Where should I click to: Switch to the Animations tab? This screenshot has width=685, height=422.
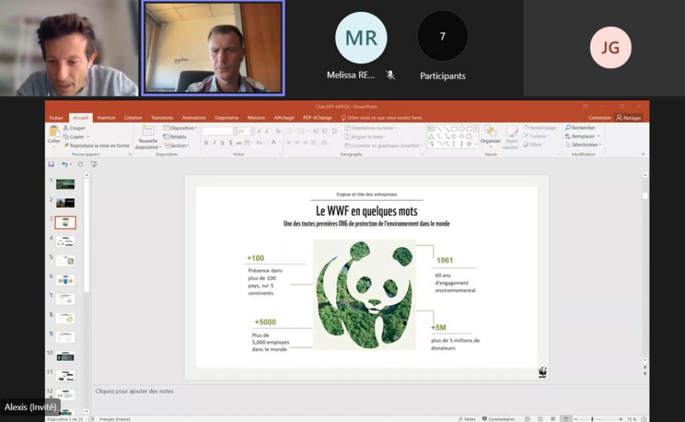[194, 118]
